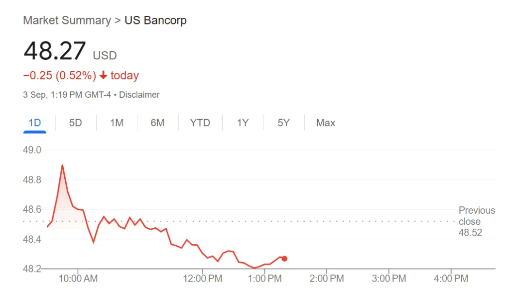Click the red down arrow icon
The height and width of the screenshot is (293, 510).
pyautogui.click(x=103, y=76)
